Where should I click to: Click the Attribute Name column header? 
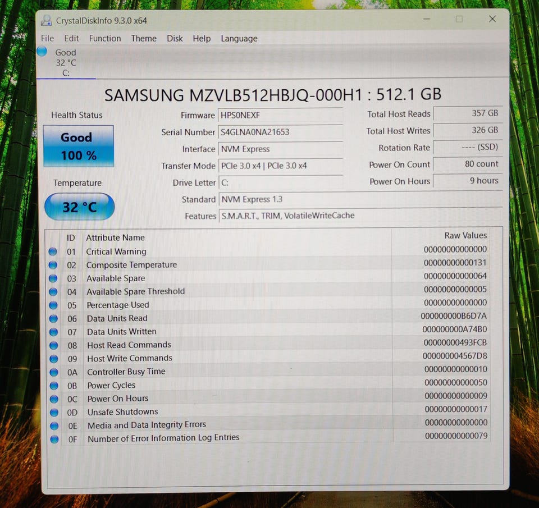(115, 237)
